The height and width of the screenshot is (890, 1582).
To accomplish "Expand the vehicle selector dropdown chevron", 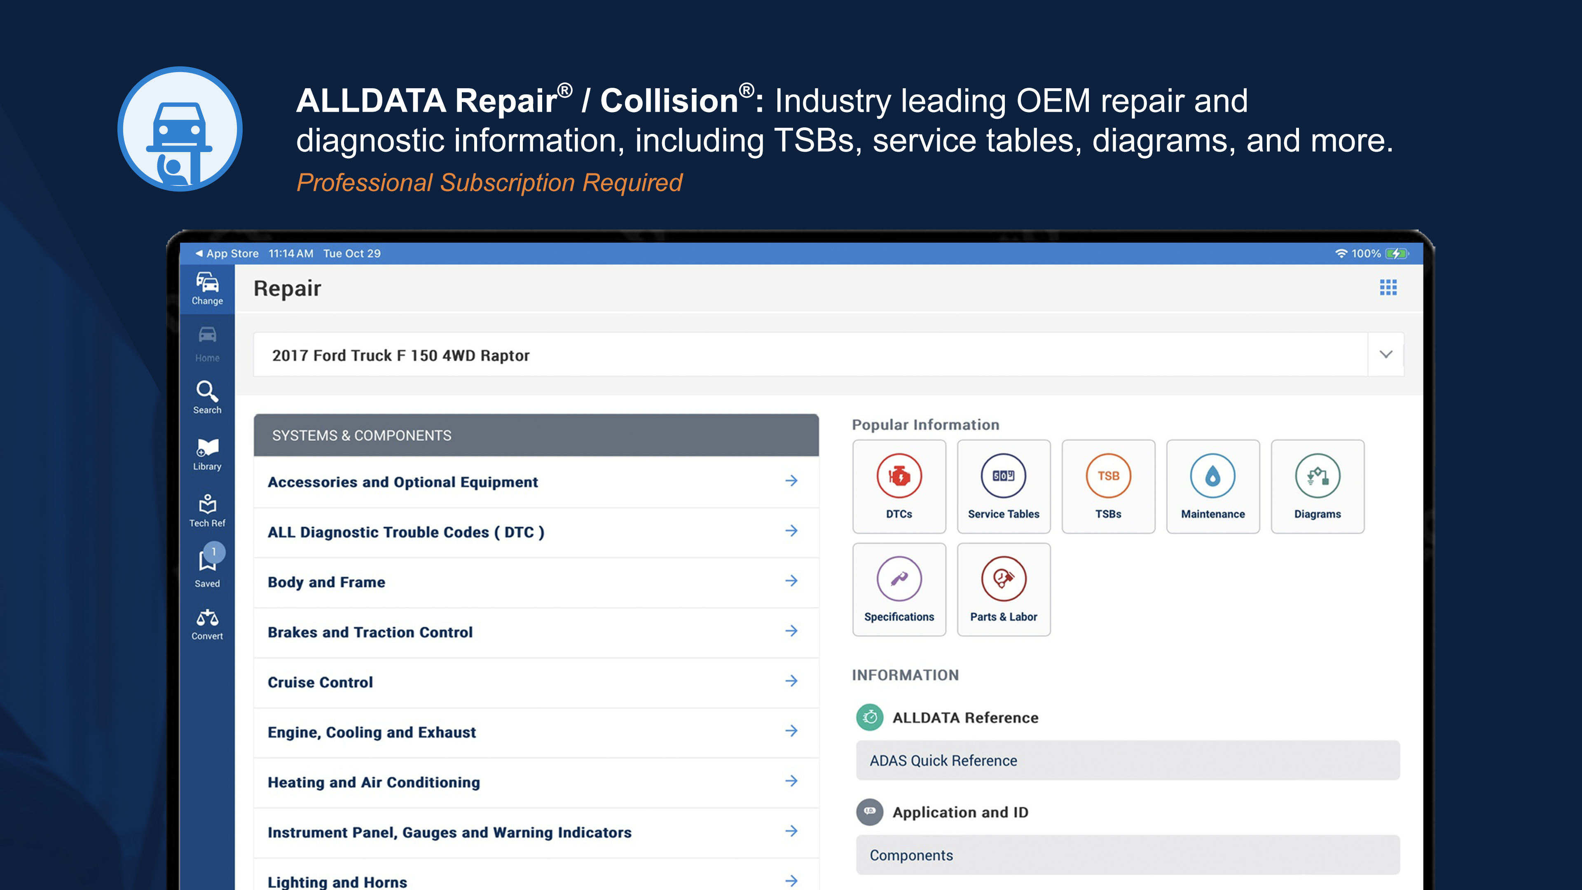I will 1385,354.
